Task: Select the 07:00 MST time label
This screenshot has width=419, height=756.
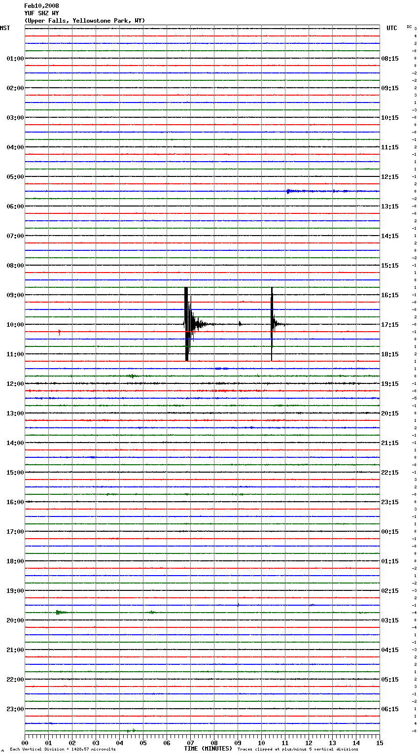Action: click(15, 236)
